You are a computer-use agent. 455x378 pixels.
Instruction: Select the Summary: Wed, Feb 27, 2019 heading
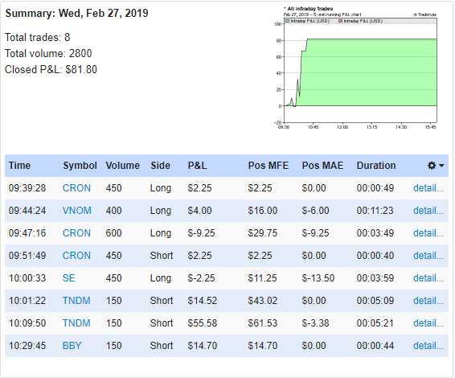76,13
